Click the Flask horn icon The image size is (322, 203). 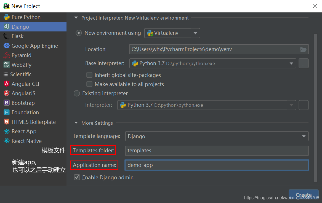pyautogui.click(x=7, y=36)
